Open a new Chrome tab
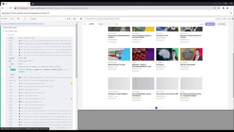Viewport: 234px width, 132px height. tap(33, 4)
